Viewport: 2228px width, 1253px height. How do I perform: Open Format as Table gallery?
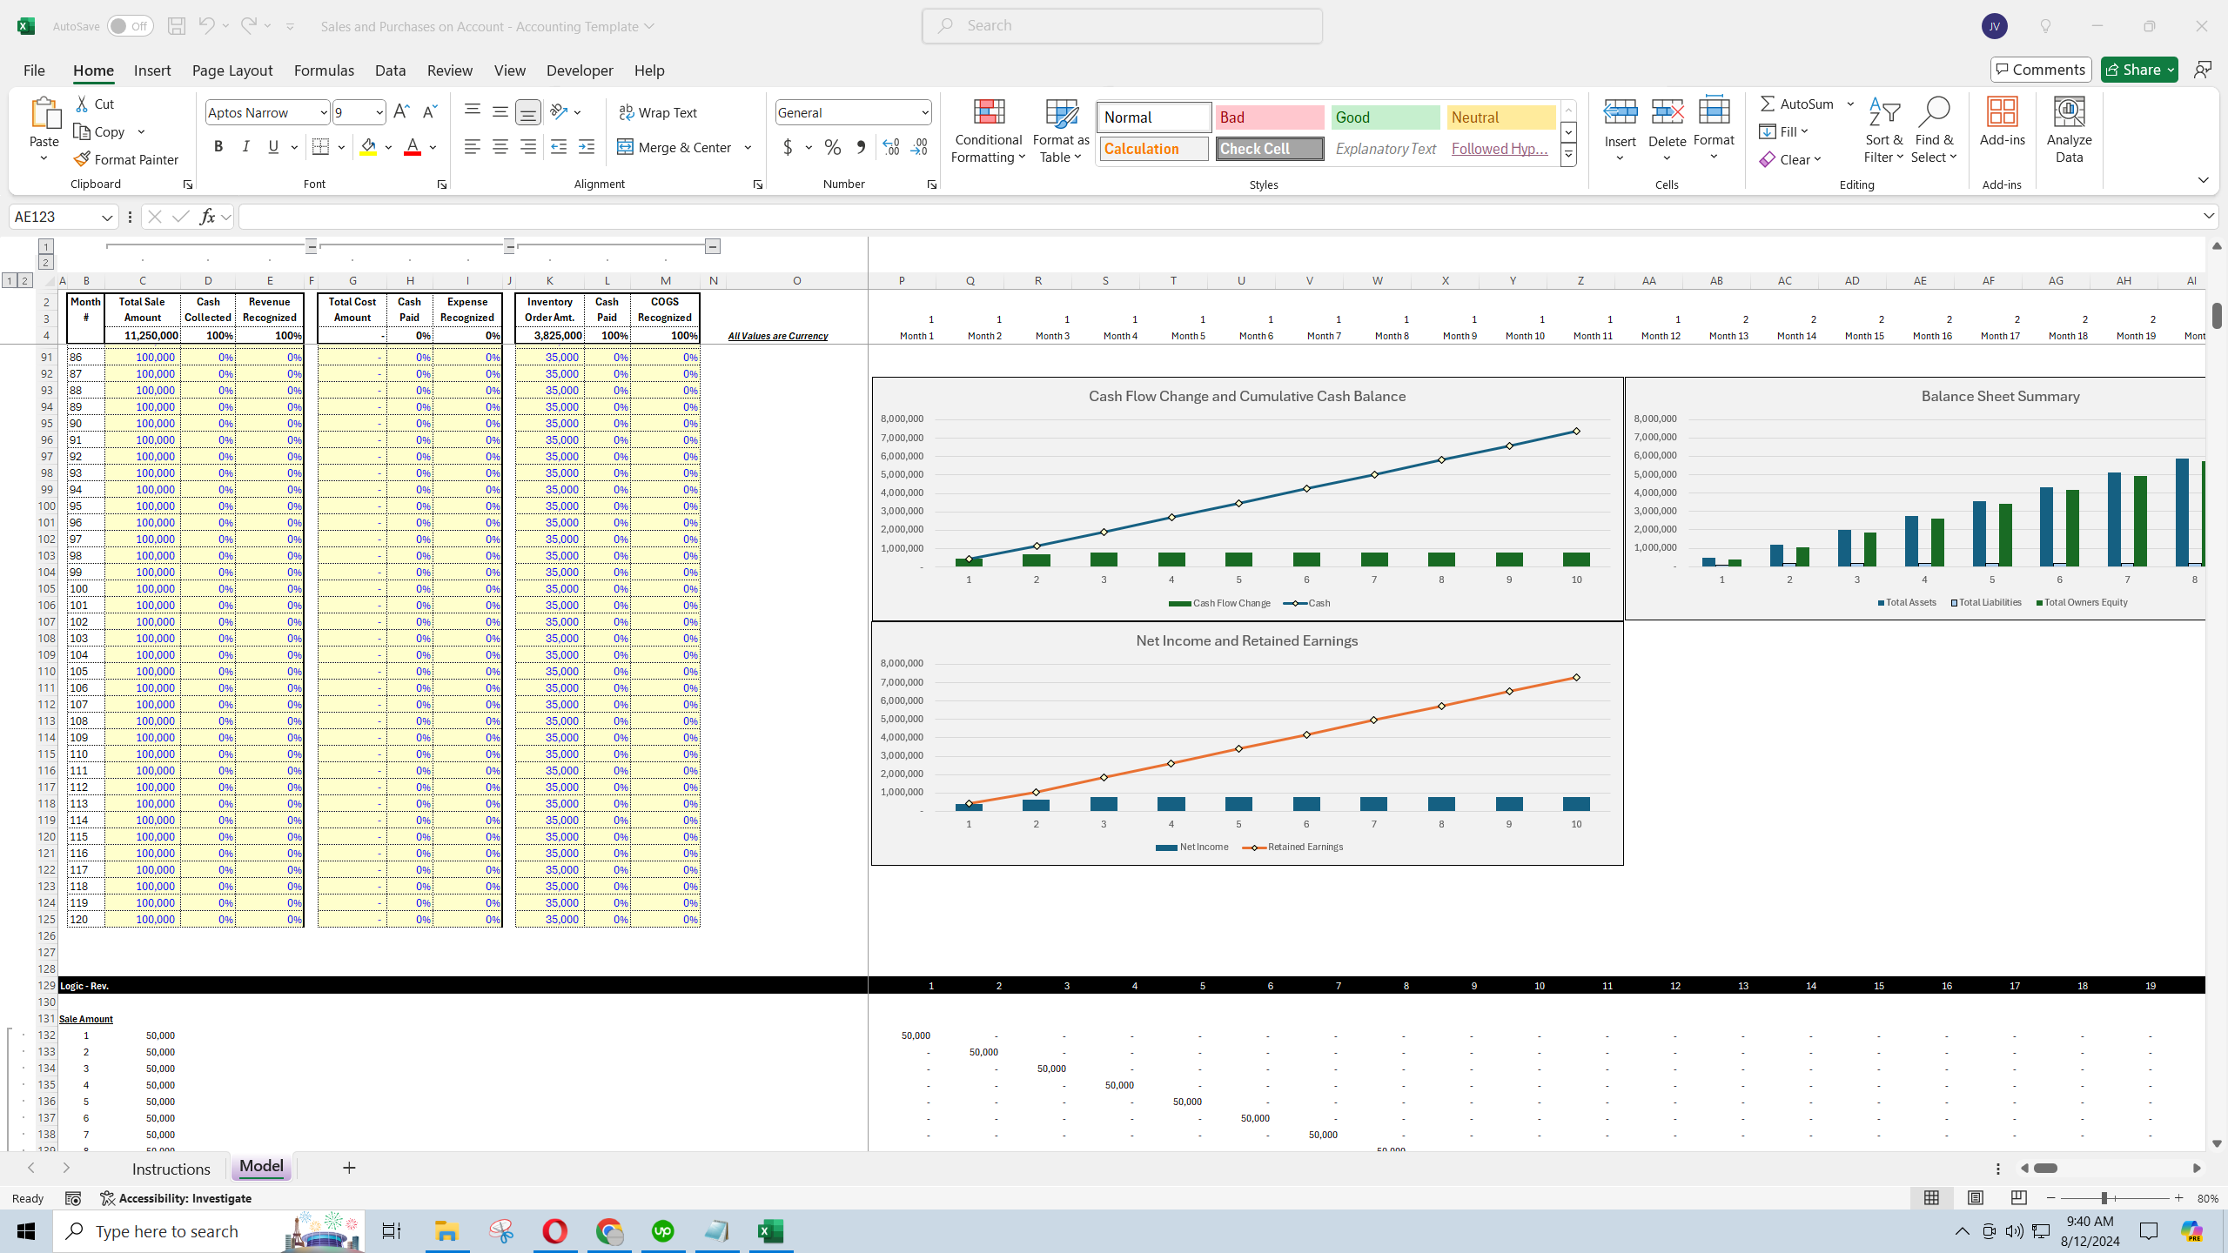(x=1061, y=131)
